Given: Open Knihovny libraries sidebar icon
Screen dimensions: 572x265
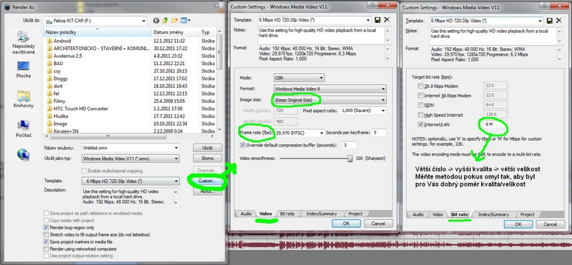Looking at the screenshot, I should coord(24,96).
